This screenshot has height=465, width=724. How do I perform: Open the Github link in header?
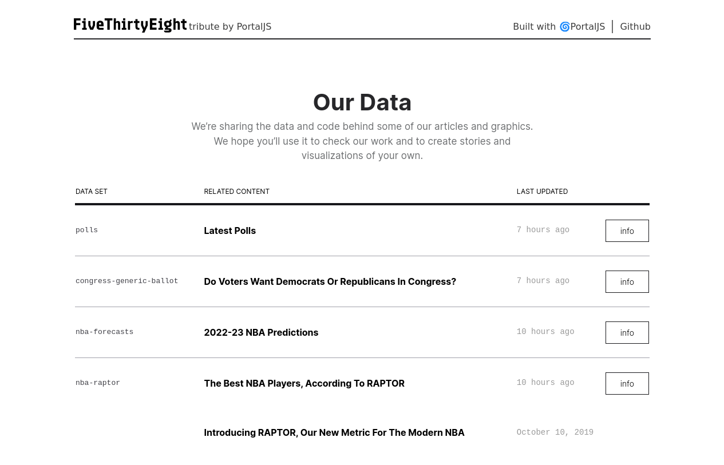[x=635, y=27]
